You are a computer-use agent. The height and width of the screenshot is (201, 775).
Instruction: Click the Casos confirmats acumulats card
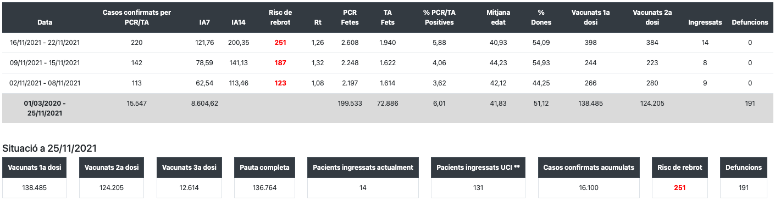pos(589,178)
